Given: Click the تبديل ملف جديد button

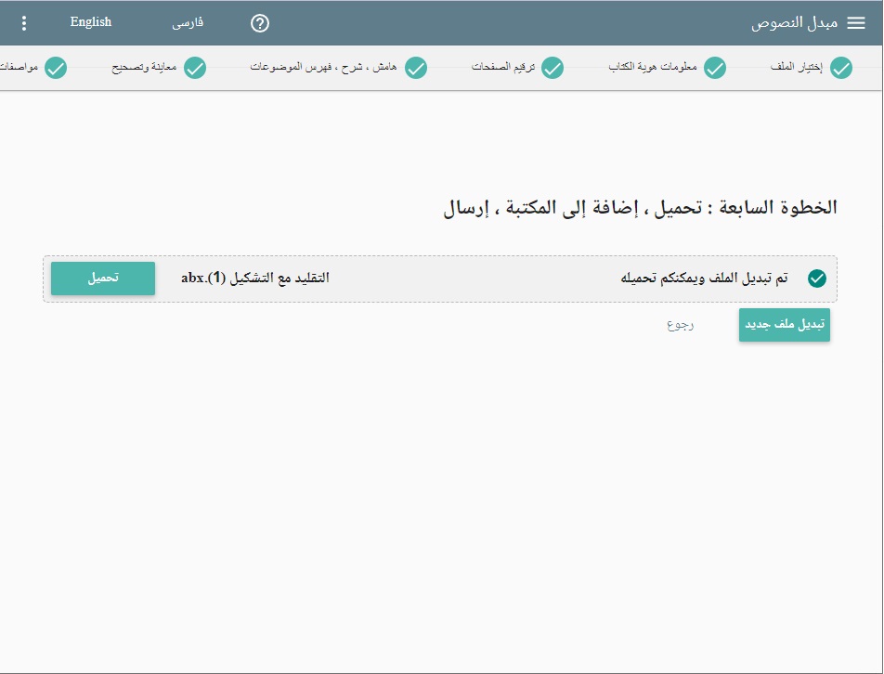Looking at the screenshot, I should click(x=784, y=325).
